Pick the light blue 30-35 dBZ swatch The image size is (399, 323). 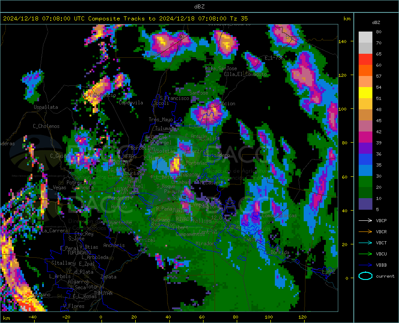pyautogui.click(x=365, y=171)
